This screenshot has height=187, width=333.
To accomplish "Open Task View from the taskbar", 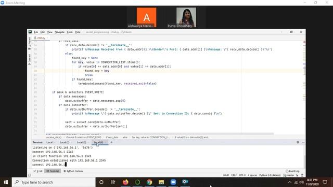I will [x=113, y=182].
